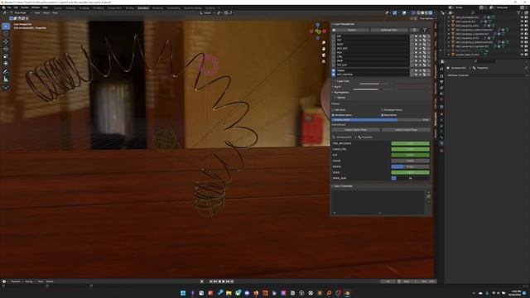Switch to the Scripting workspace tab
The image size is (530, 298).
click(210, 7)
